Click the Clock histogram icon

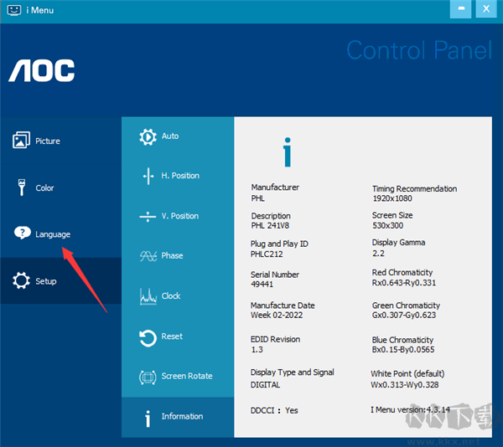click(148, 296)
